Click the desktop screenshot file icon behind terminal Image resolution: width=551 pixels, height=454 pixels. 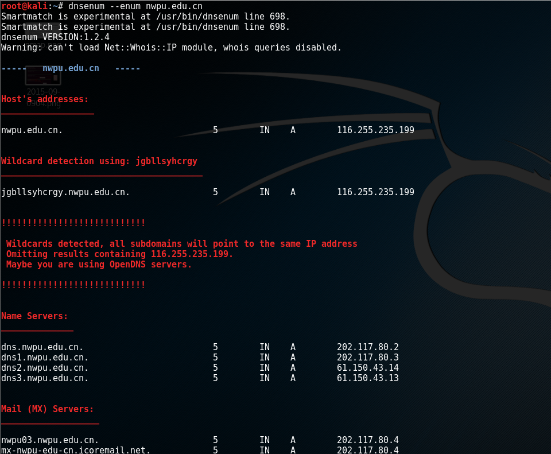[43, 75]
